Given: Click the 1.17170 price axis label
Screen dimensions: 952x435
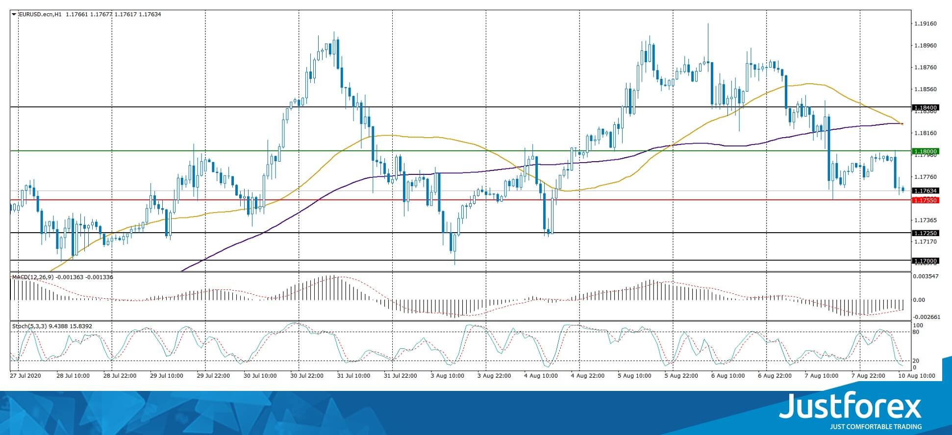Looking at the screenshot, I should tap(926, 242).
